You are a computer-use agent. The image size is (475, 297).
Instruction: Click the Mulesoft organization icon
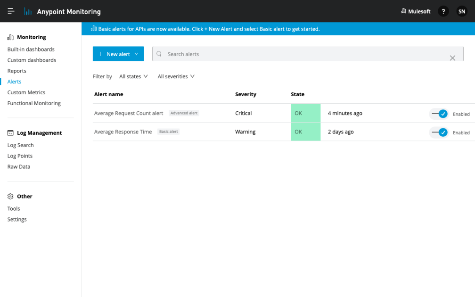coord(403,11)
